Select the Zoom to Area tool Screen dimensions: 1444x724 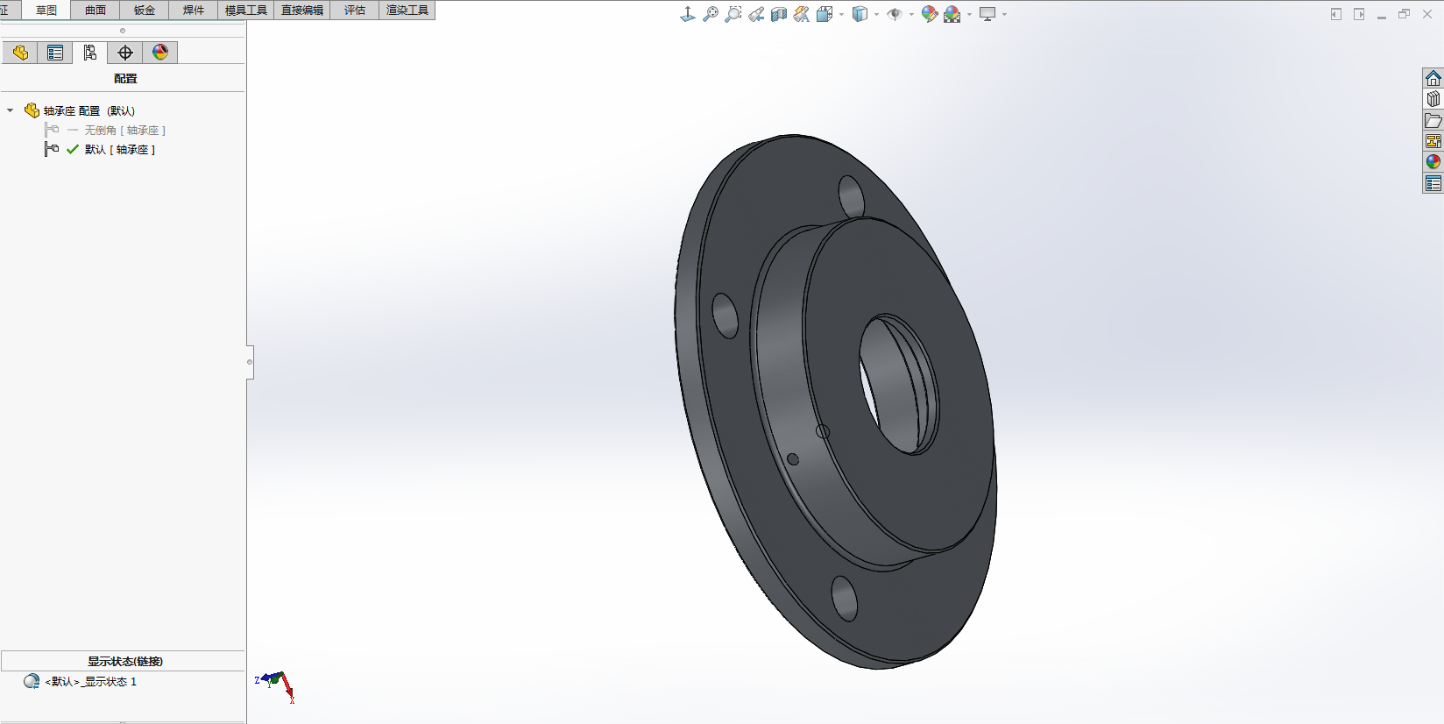(733, 14)
